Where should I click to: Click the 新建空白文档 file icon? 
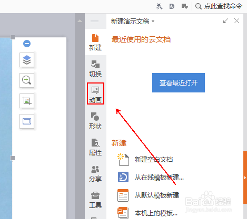123,160
